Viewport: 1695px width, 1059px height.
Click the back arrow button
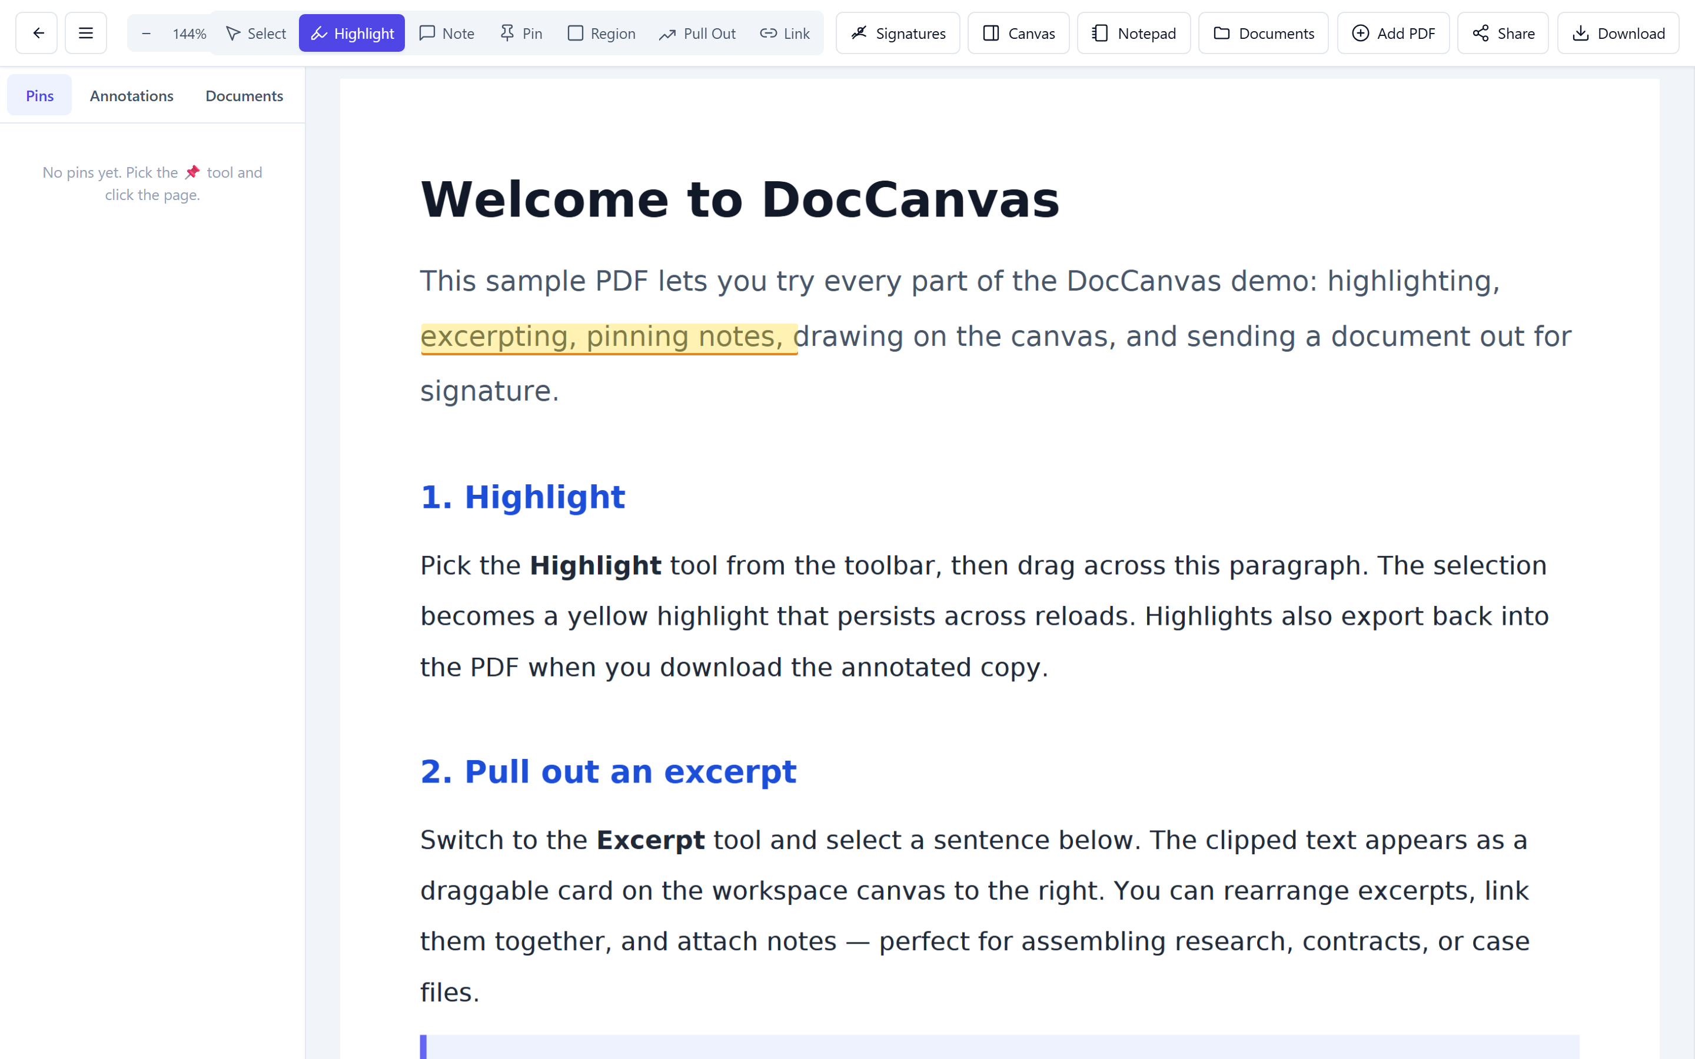pos(37,33)
